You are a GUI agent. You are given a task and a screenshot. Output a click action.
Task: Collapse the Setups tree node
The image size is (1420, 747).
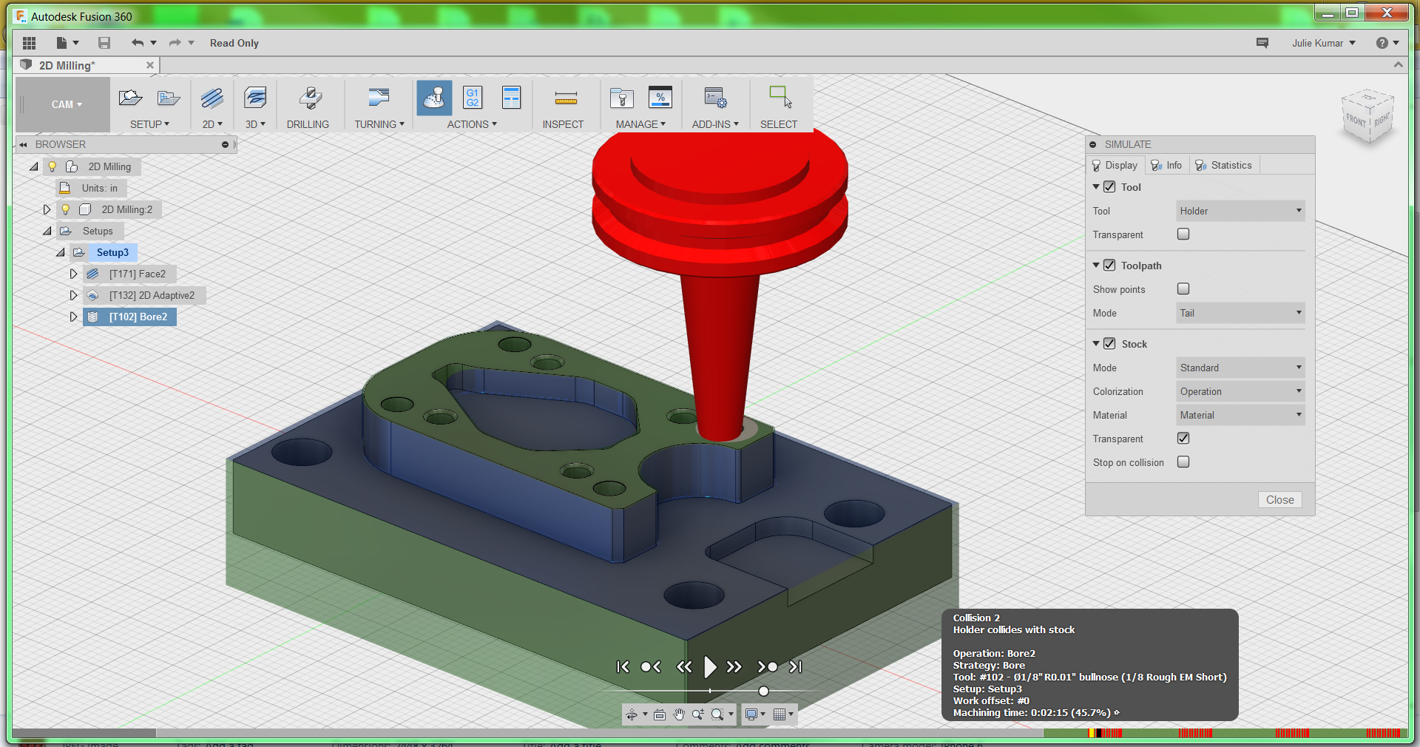(x=47, y=231)
